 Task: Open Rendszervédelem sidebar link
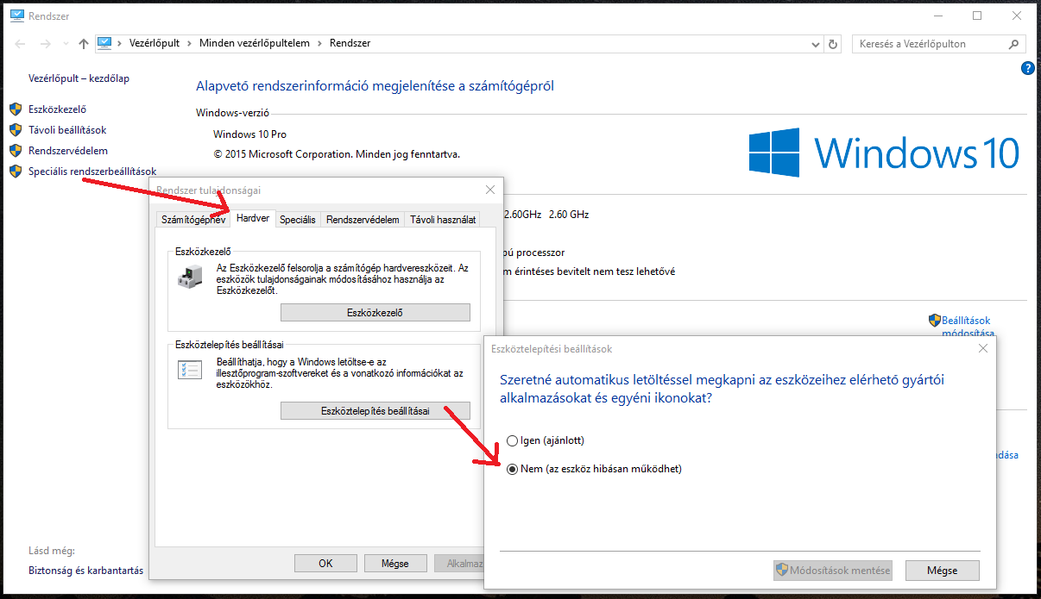click(x=68, y=151)
